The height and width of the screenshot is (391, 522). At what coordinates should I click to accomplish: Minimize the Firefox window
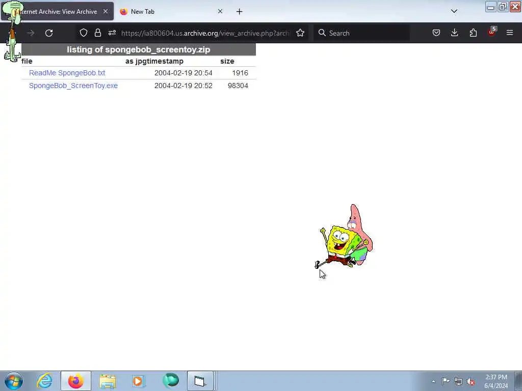[x=491, y=7]
